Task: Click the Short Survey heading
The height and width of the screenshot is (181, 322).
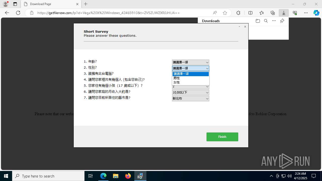Action: [96, 31]
